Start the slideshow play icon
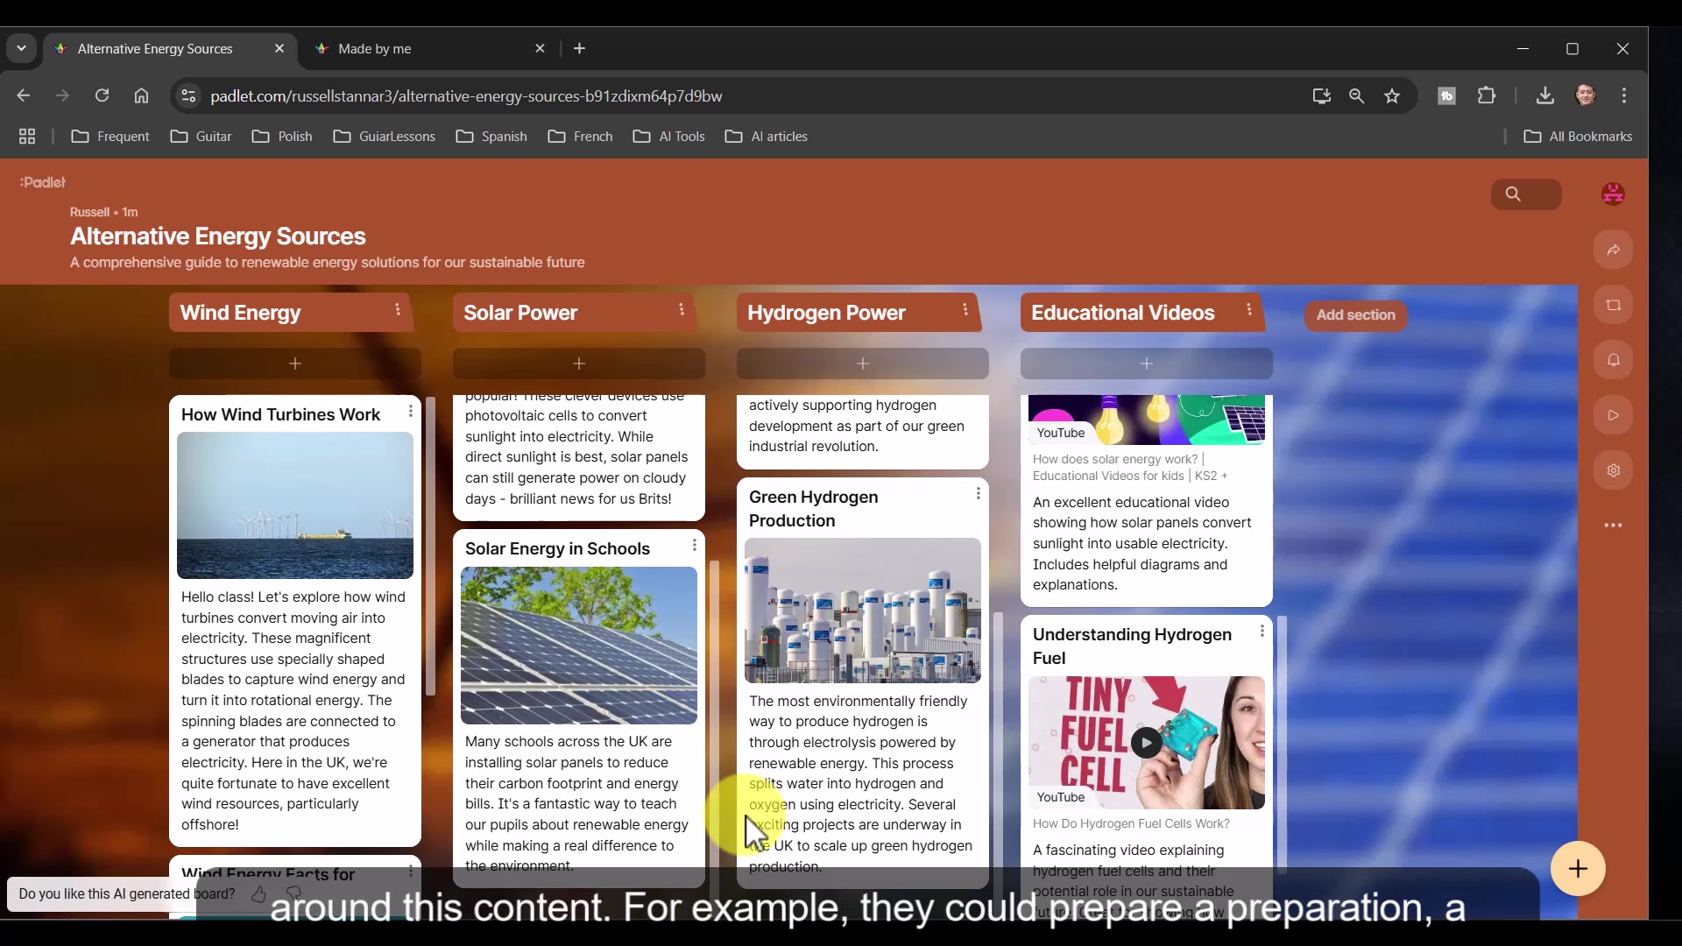 (x=1613, y=415)
